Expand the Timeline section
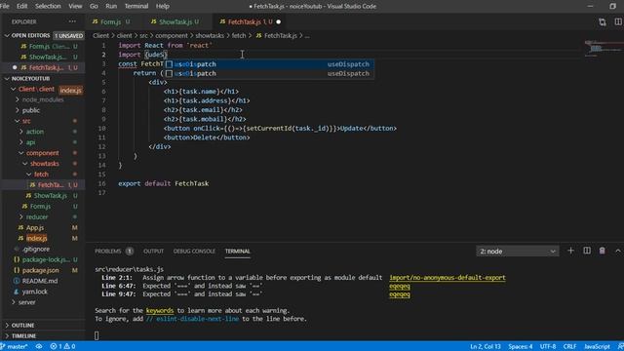The width and height of the screenshot is (624, 351). [7, 335]
